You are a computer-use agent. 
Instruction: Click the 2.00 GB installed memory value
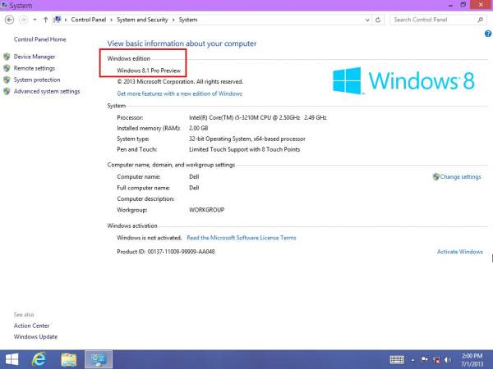(198, 129)
